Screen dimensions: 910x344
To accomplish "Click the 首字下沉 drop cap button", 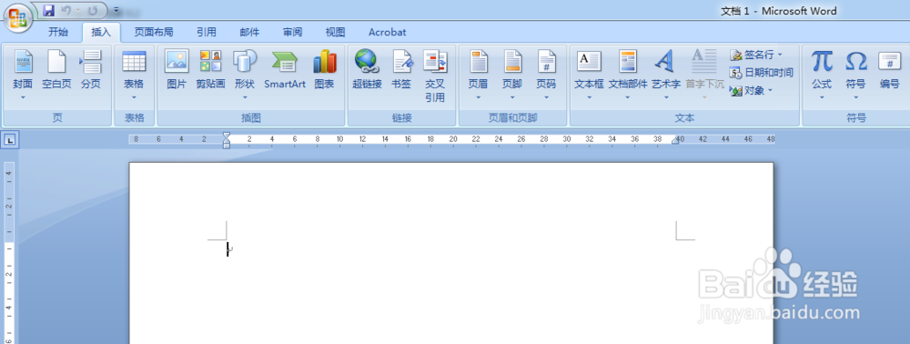I will [704, 76].
